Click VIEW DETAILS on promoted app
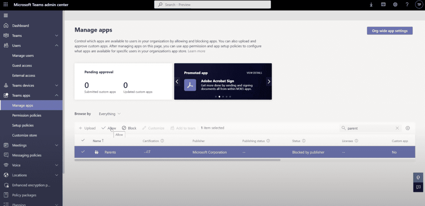 click(x=254, y=73)
